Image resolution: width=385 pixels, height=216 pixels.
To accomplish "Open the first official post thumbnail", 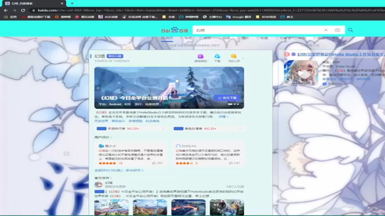I will [x=112, y=207].
